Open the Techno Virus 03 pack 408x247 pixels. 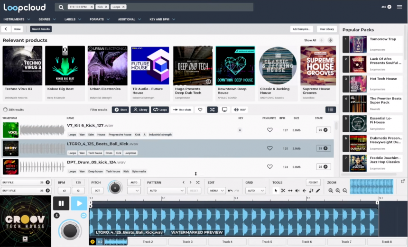(x=22, y=73)
